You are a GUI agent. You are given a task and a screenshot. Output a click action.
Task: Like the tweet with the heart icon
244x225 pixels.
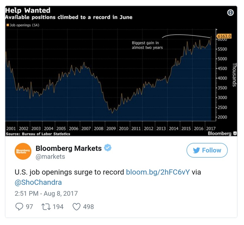point(76,207)
